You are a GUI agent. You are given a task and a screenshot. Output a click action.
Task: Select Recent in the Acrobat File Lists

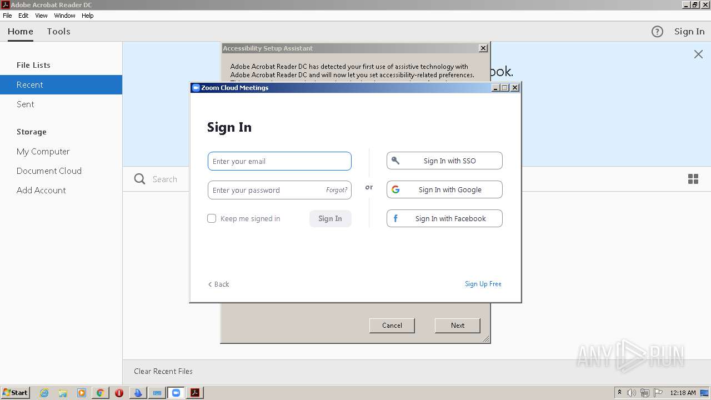(x=61, y=84)
